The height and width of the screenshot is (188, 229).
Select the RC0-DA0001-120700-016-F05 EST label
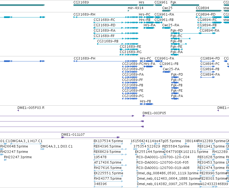click(x=163, y=163)
